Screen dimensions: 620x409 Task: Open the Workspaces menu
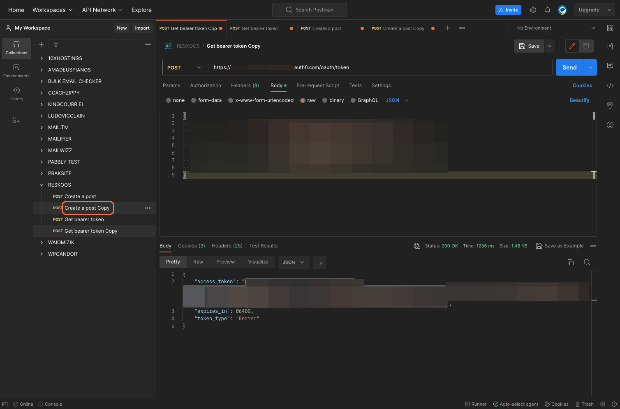click(53, 10)
